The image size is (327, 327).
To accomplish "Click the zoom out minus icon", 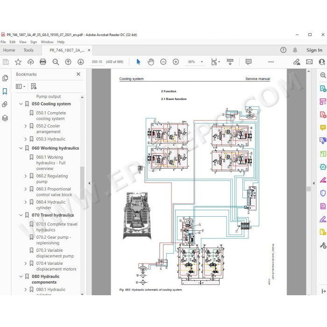I will (x=163, y=62).
